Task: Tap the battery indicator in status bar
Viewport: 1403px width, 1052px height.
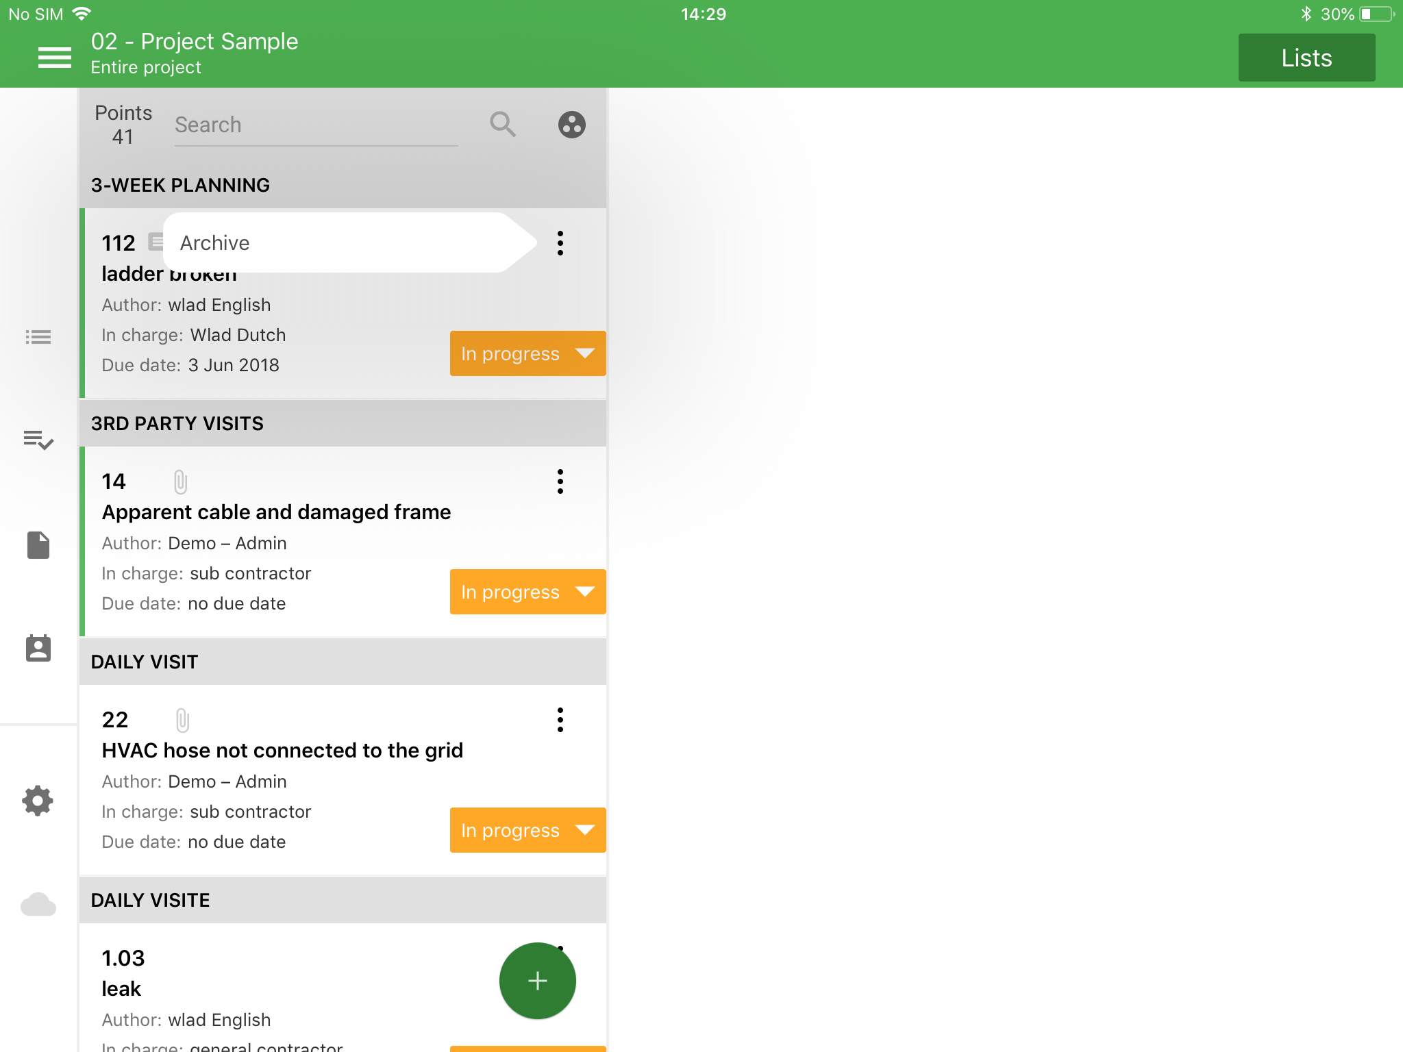Action: point(1377,14)
